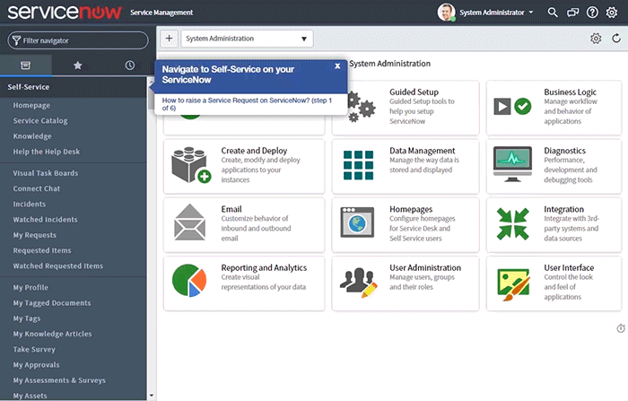
Task: Click the User Interface paintbrush icon
Action: click(513, 284)
